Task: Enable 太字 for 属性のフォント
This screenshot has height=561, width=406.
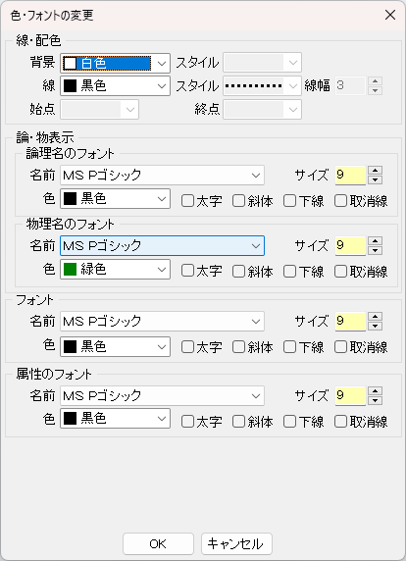Action: 202,422
